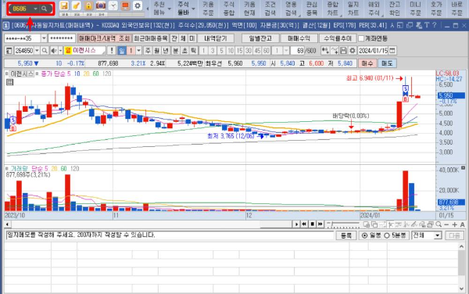The height and width of the screenshot is (294, 469).
Task: Click the small square icon atop the volume panel
Action: tap(463, 168)
